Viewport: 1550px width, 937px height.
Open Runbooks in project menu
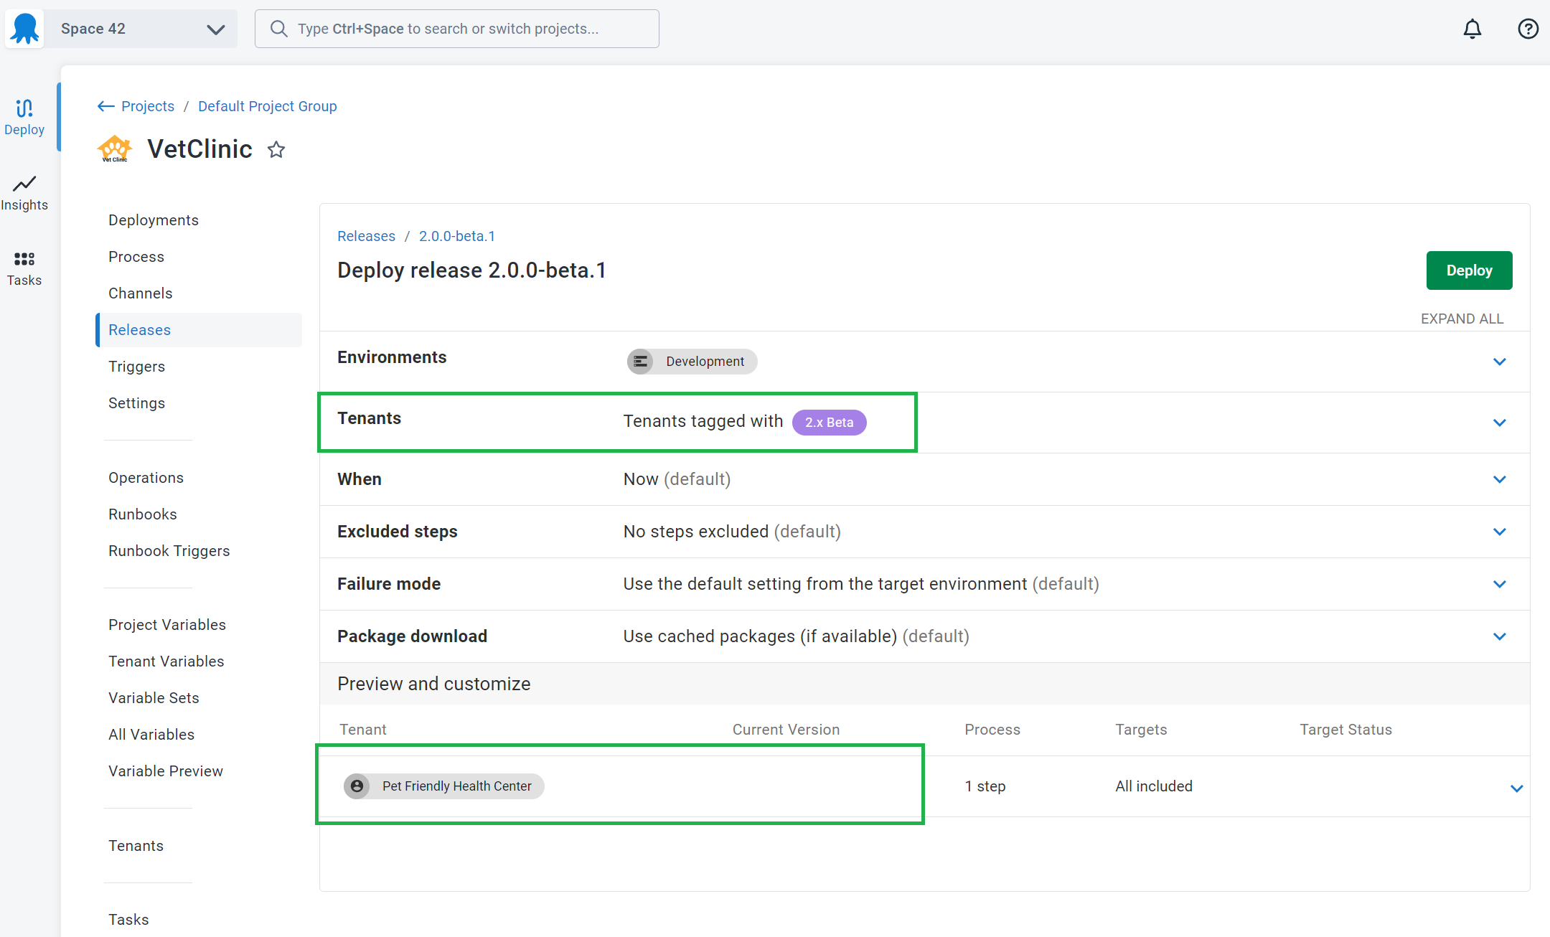click(x=143, y=514)
